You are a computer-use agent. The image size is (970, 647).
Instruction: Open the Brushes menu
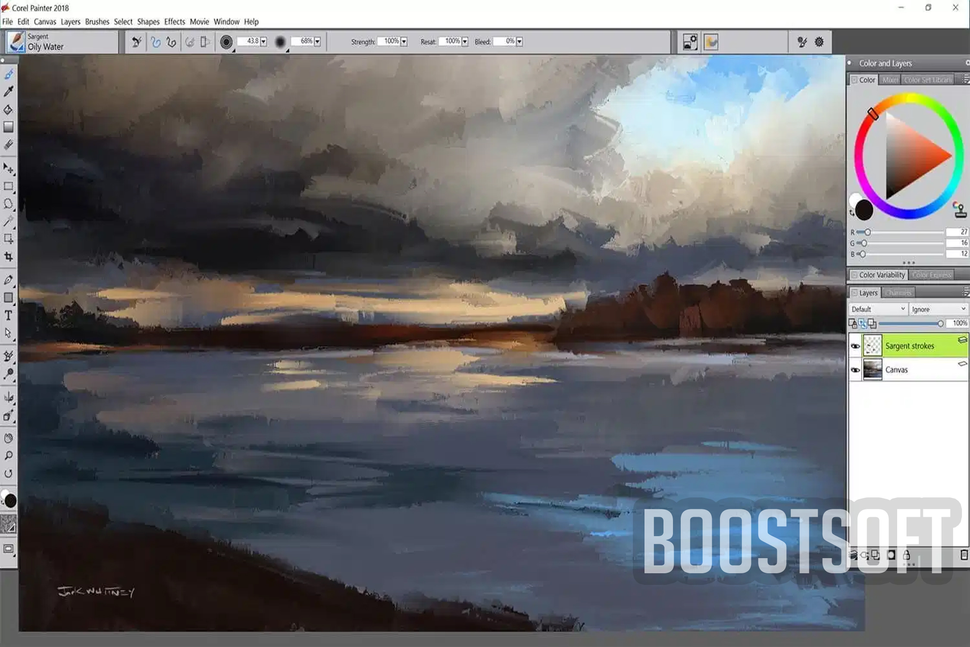coord(97,22)
